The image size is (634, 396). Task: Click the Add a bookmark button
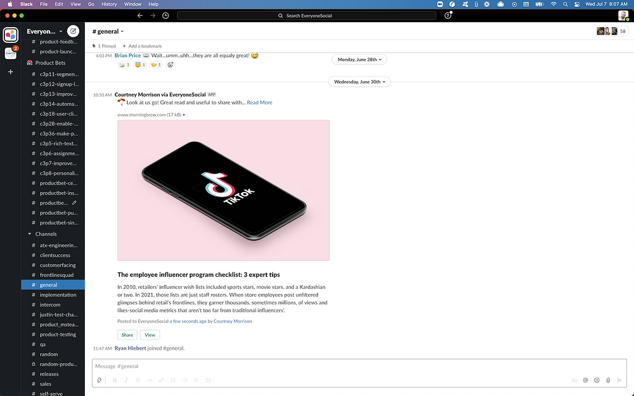142,46
